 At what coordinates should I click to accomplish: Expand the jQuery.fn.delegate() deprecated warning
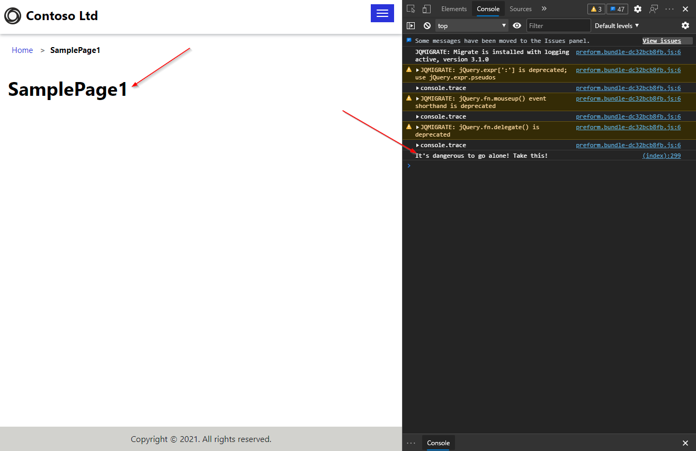click(417, 127)
